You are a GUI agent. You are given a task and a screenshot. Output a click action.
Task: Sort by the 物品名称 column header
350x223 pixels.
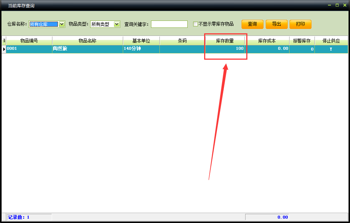(x=88, y=41)
